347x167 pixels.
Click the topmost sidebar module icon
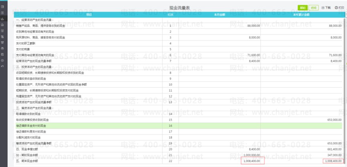pos(2,7)
